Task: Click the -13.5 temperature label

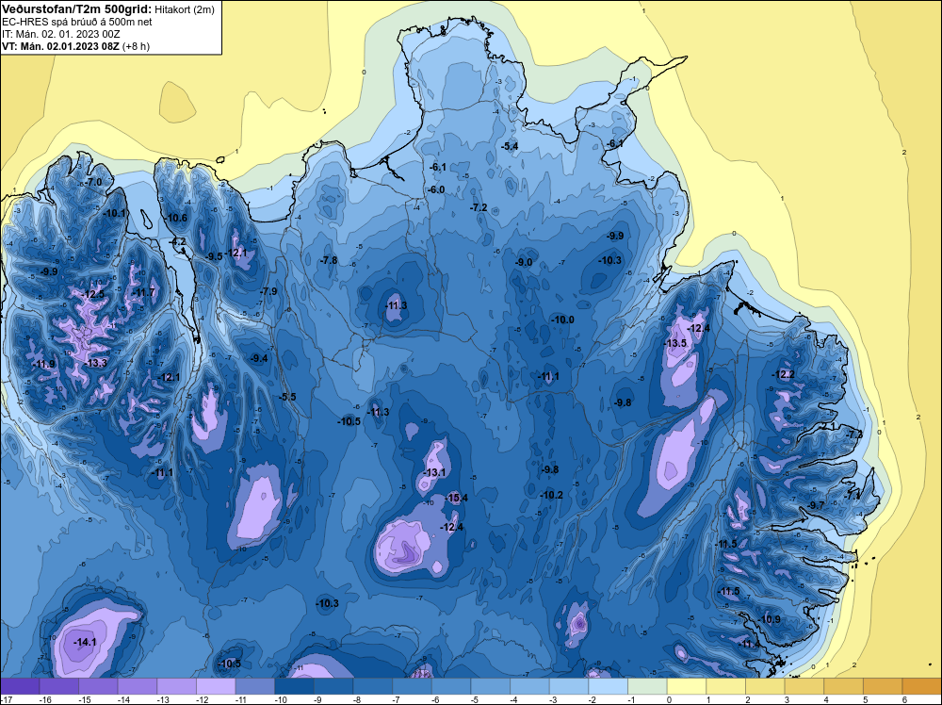Action: [x=675, y=343]
